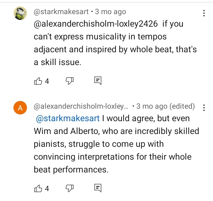The width and height of the screenshot is (213, 201).
Task: Click the 'beat performances' reply text
Action: point(71,170)
